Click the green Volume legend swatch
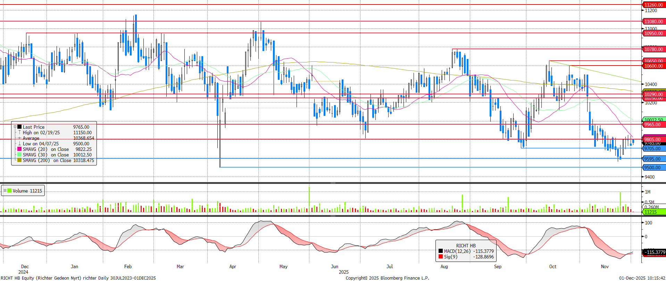This screenshot has height=281, width=666. (x=10, y=191)
